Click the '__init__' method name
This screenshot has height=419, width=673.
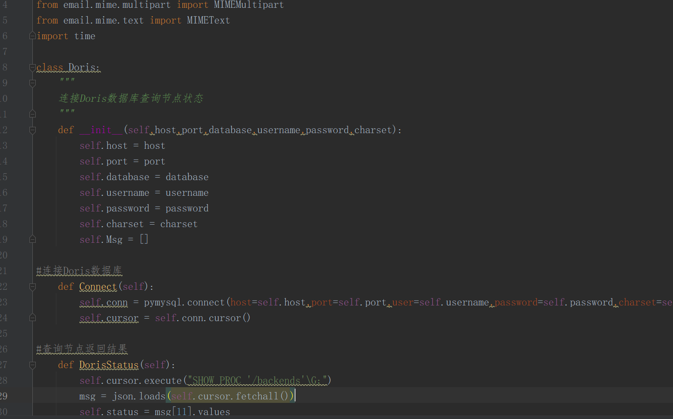point(101,130)
